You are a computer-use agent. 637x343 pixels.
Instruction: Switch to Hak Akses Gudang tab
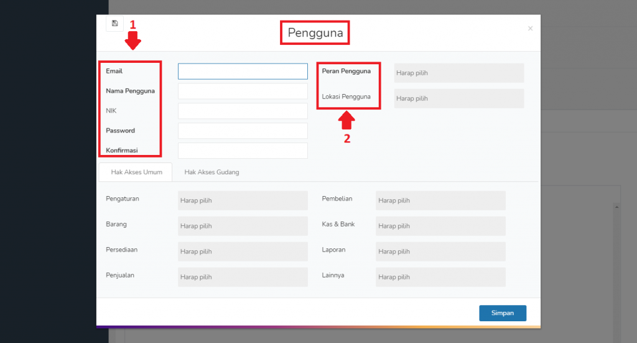point(212,172)
